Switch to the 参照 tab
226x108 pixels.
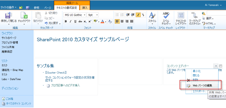tap(37, 8)
